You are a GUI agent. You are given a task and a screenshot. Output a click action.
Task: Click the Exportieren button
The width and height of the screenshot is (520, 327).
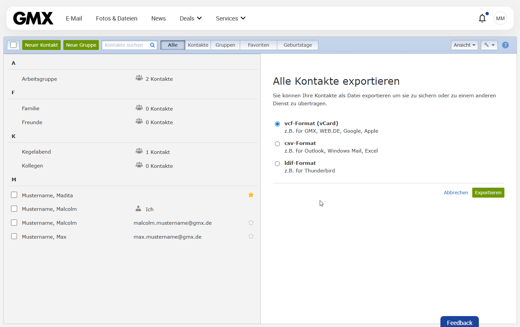(x=488, y=193)
